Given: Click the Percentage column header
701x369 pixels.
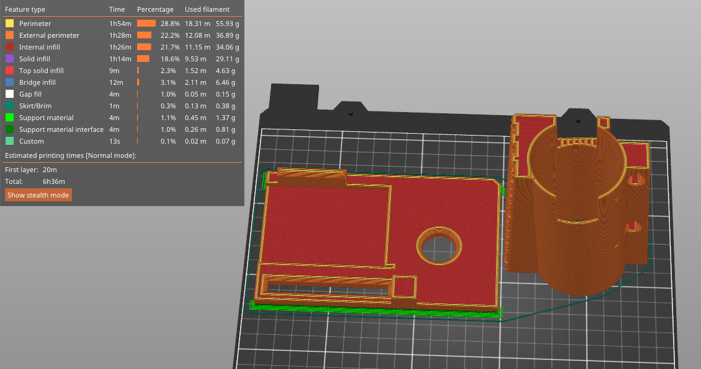Looking at the screenshot, I should (155, 10).
